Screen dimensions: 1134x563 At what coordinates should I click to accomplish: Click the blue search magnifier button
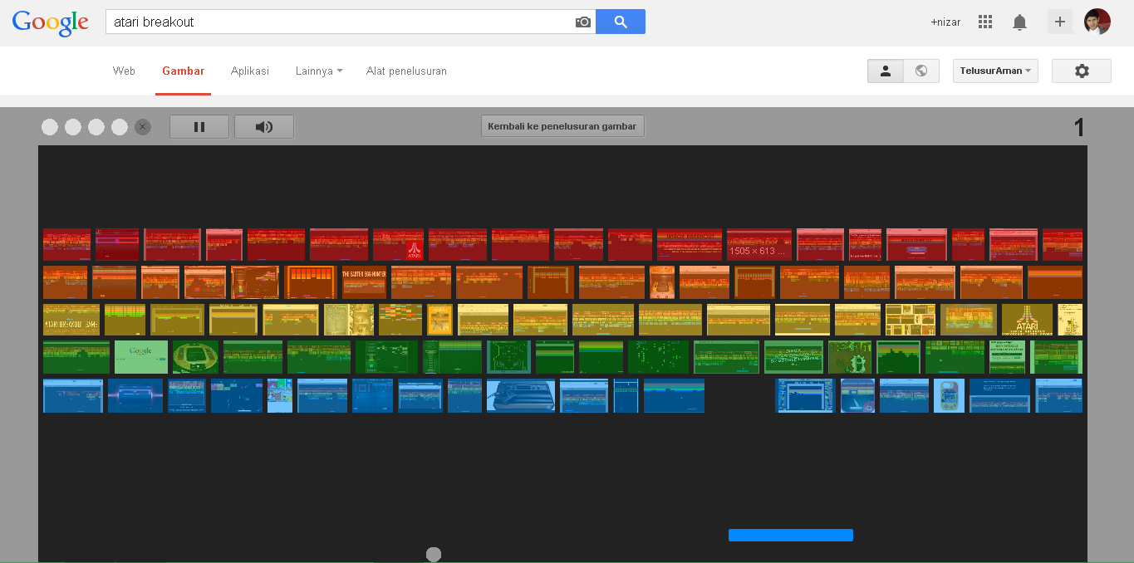pos(621,22)
